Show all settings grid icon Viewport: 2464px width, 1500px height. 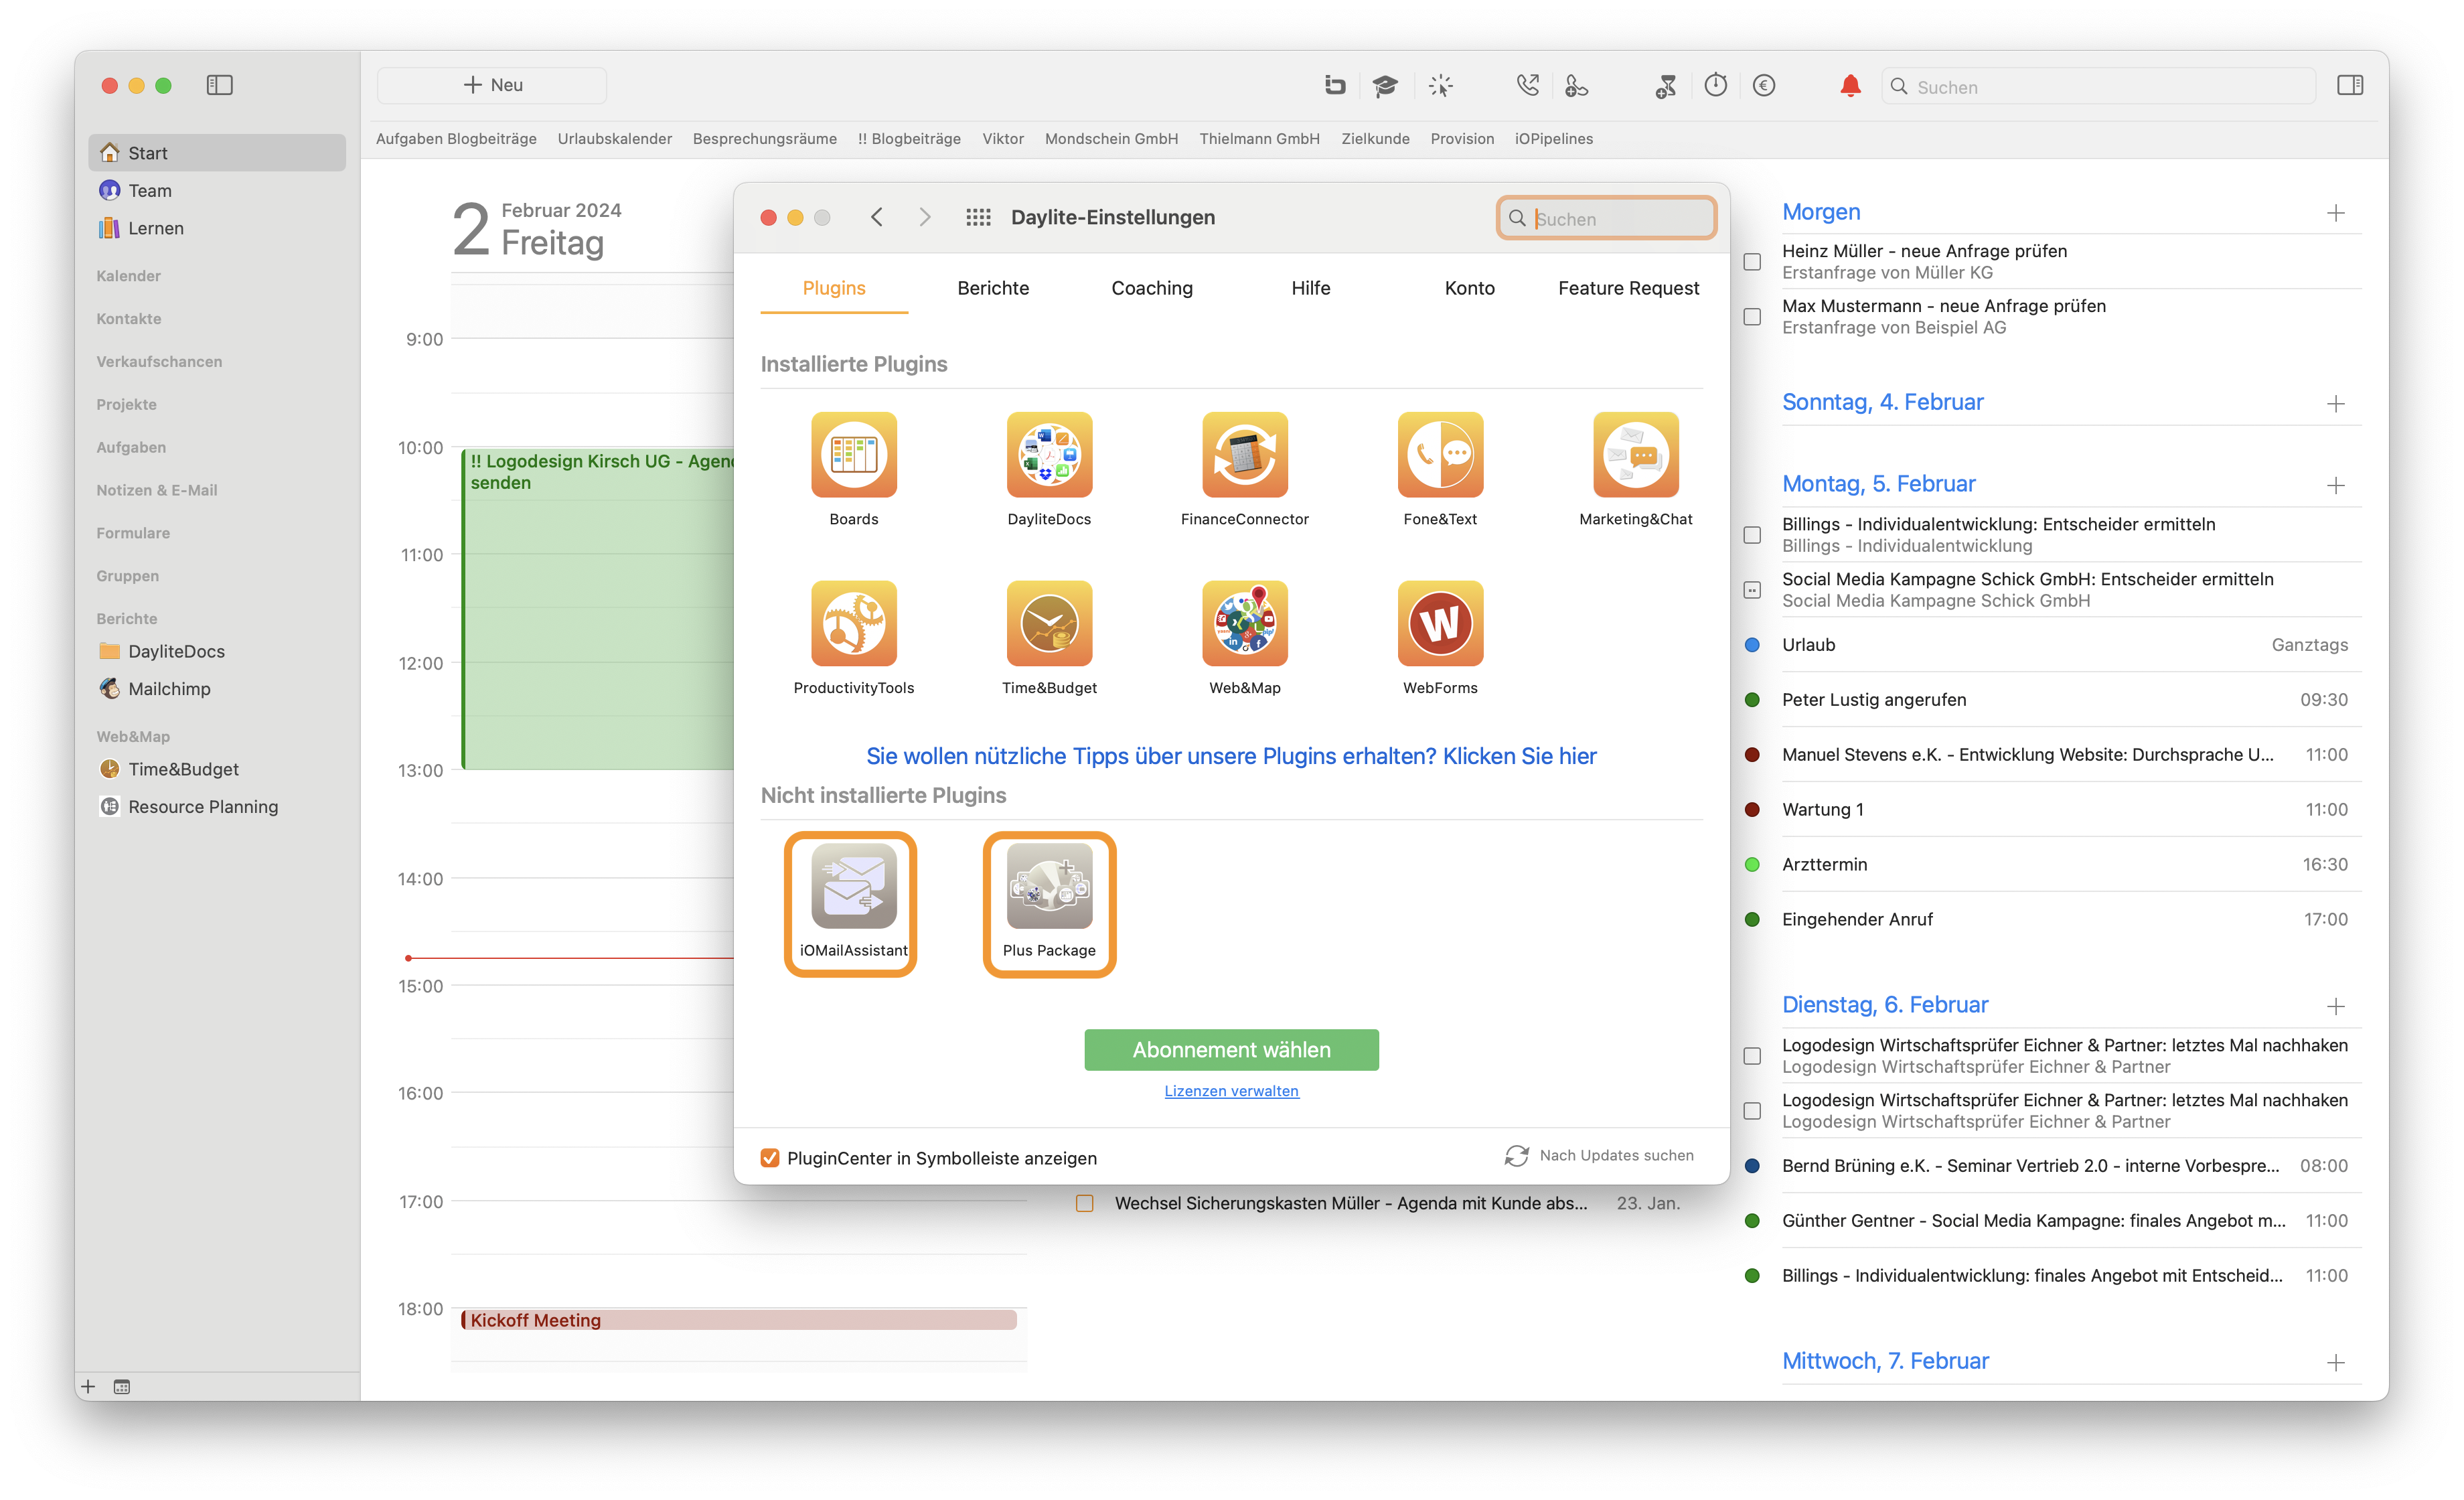click(978, 218)
